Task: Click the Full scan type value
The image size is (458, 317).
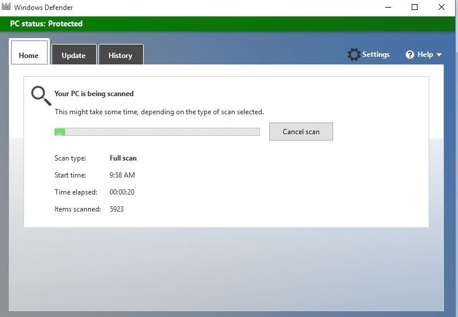Action: pos(123,158)
